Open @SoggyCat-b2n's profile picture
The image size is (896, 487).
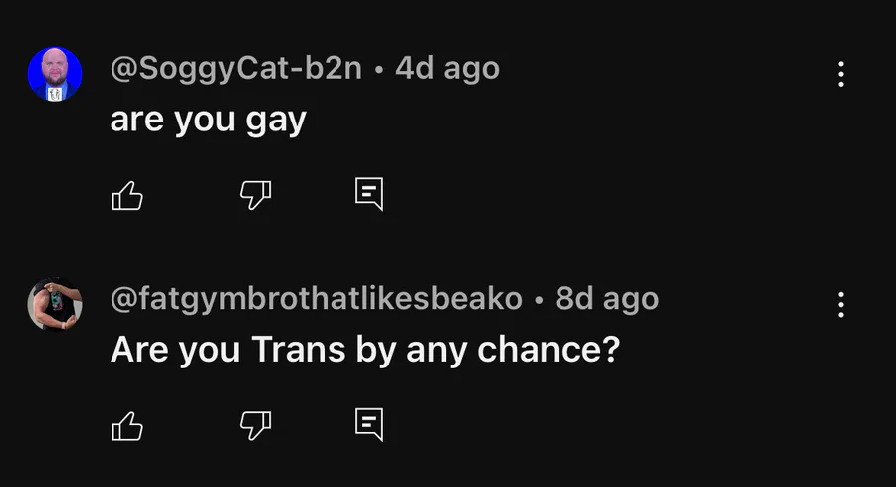(55, 74)
